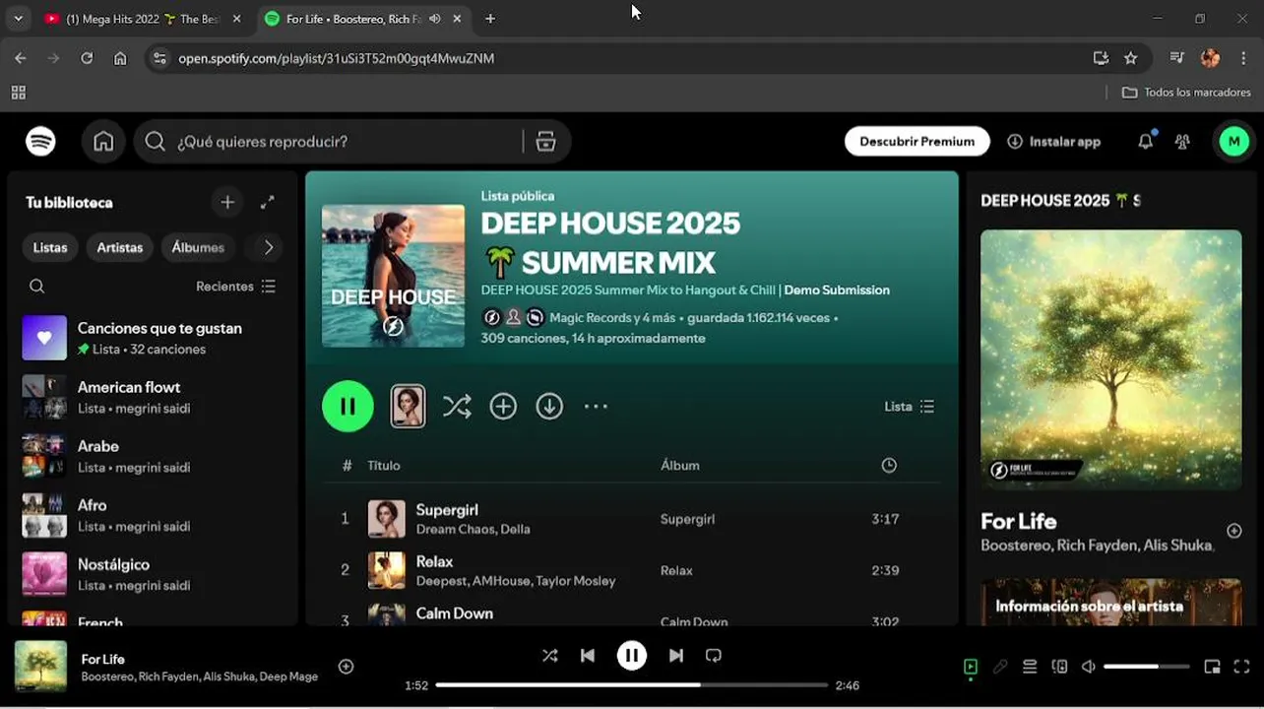Open Todos los marcadores folder
Screen dimensions: 1264x709
1186,93
